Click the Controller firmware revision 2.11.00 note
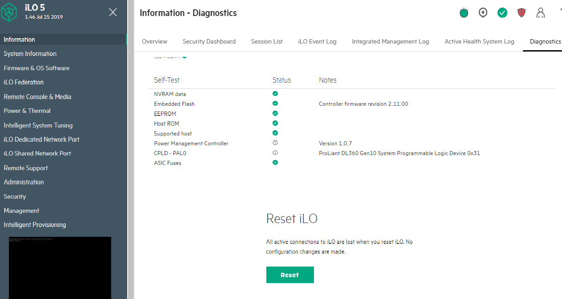This screenshot has width=562, height=299. (363, 104)
